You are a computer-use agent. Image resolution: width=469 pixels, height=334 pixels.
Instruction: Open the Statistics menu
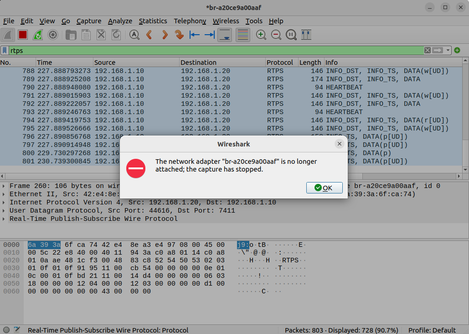[x=153, y=21]
